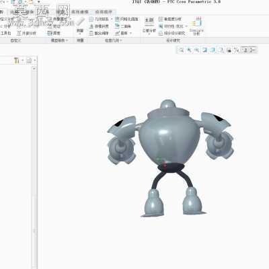Open 可行性/优化 feasibility optimization

pyautogui.click(x=171, y=26)
